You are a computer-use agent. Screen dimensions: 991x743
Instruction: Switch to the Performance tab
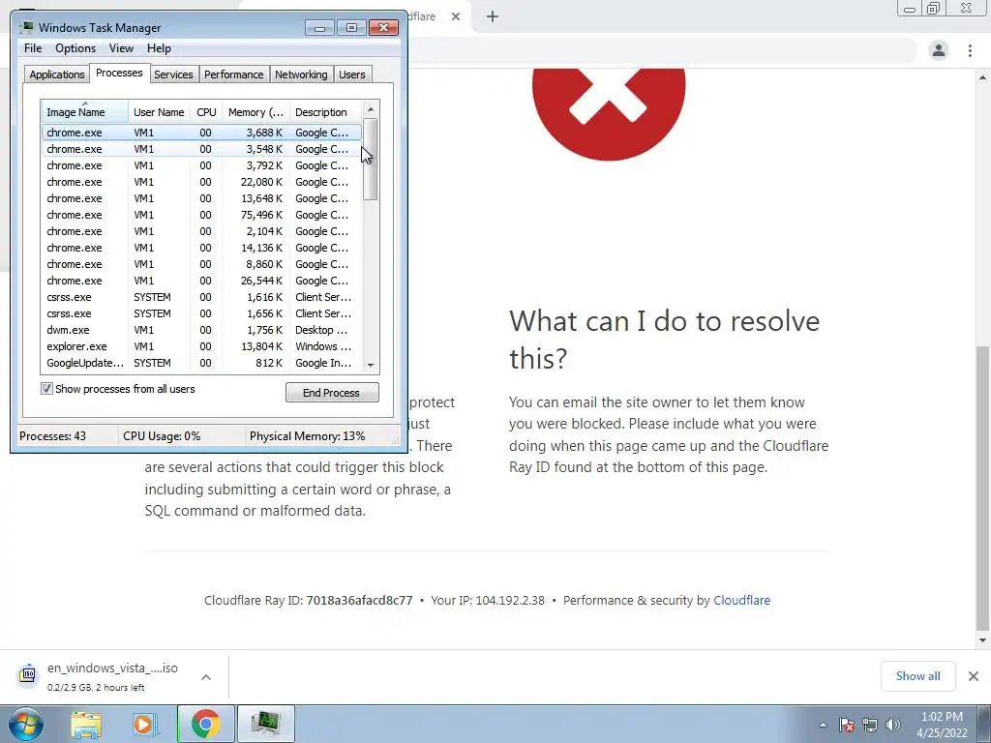(234, 74)
